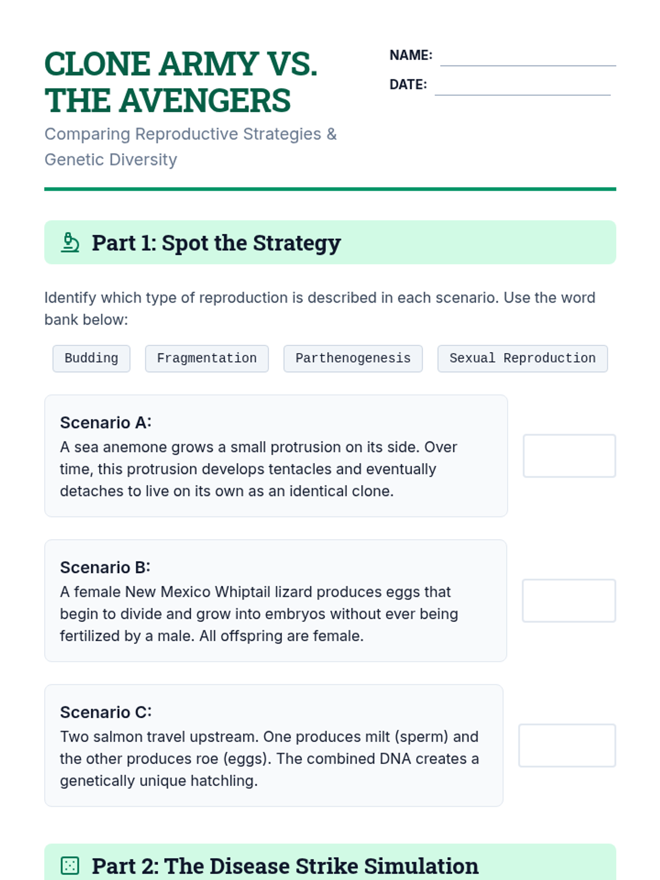Pick the Sexual Reproduction word bank chip
This screenshot has width=660, height=880.
[x=522, y=359]
